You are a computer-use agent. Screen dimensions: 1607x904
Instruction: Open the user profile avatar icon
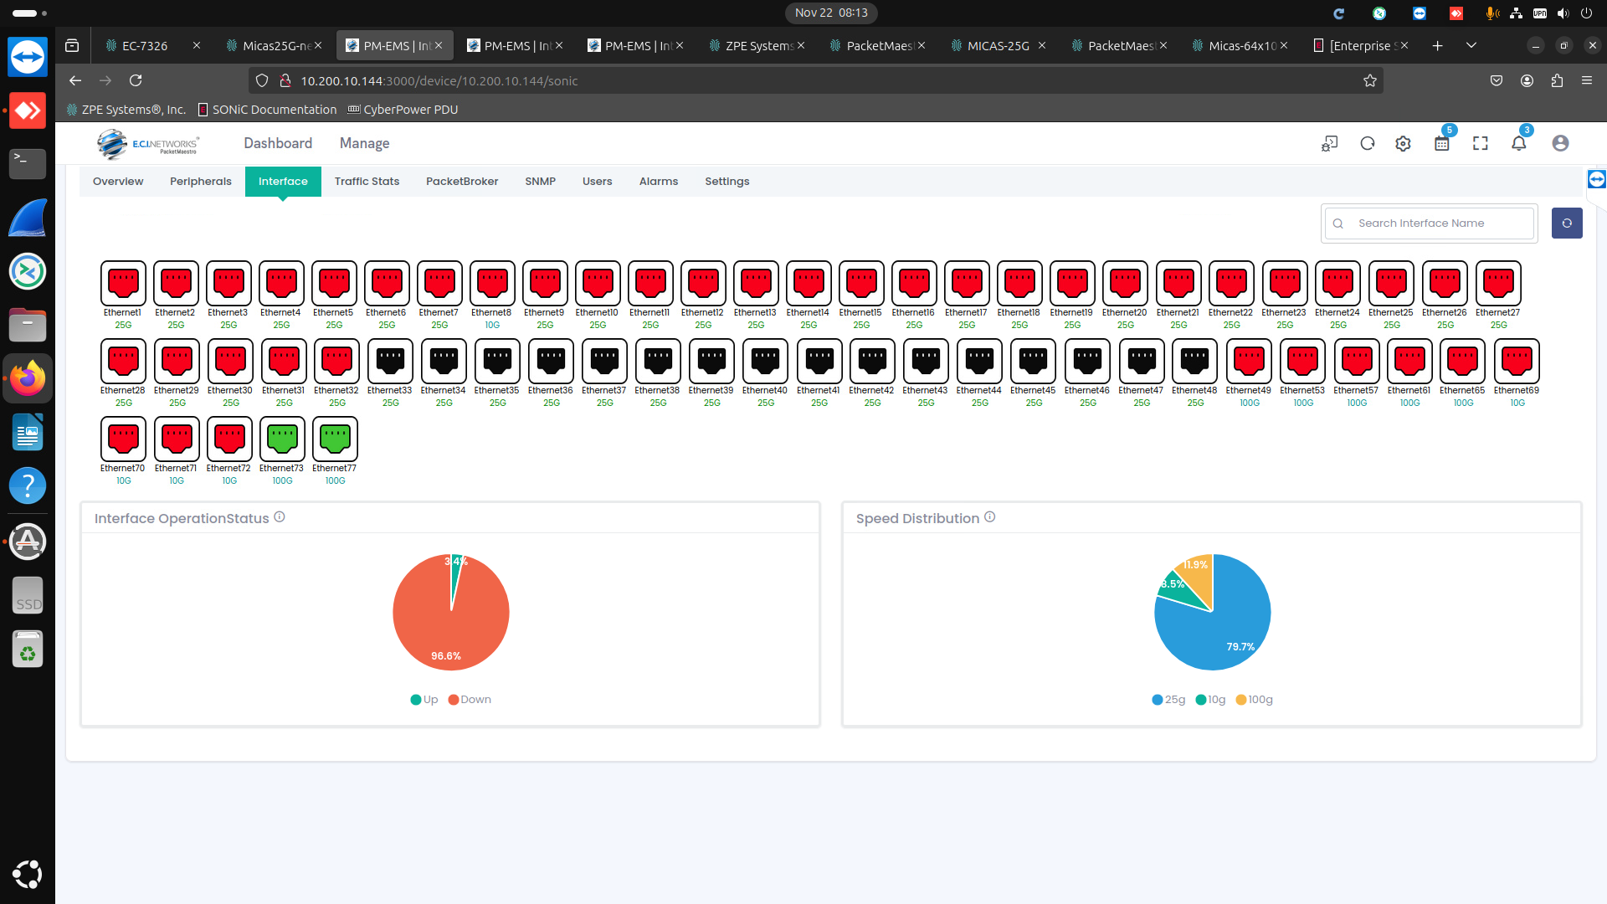coord(1560,143)
